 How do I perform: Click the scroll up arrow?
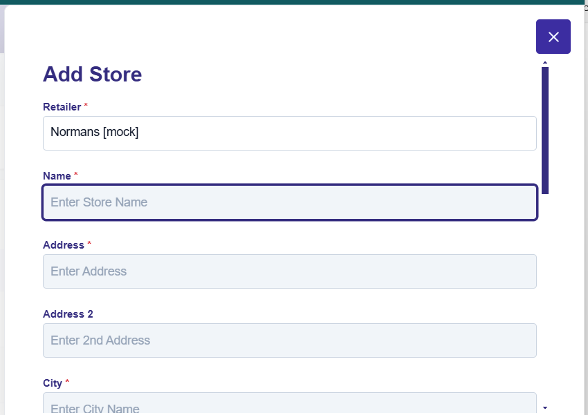pyautogui.click(x=545, y=63)
